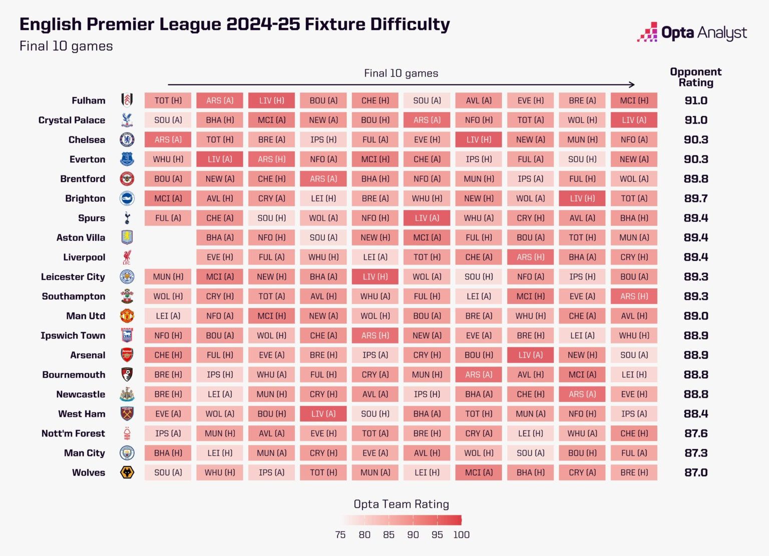Viewport: 769px width, 556px height.
Task: Click the Wolves wolf-head logo
Action: (127, 472)
